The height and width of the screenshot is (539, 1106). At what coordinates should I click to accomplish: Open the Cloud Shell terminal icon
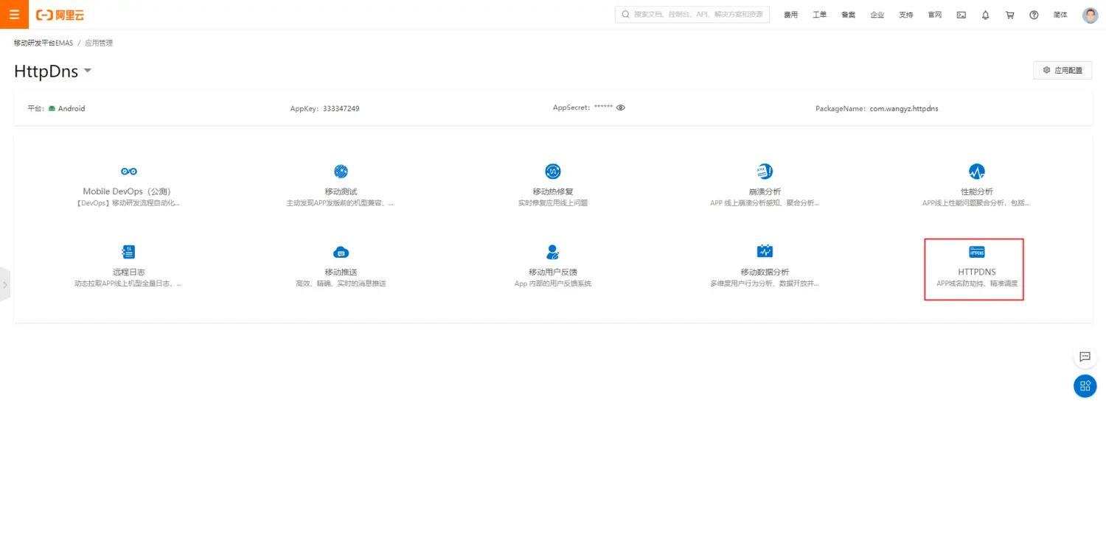pyautogui.click(x=961, y=15)
